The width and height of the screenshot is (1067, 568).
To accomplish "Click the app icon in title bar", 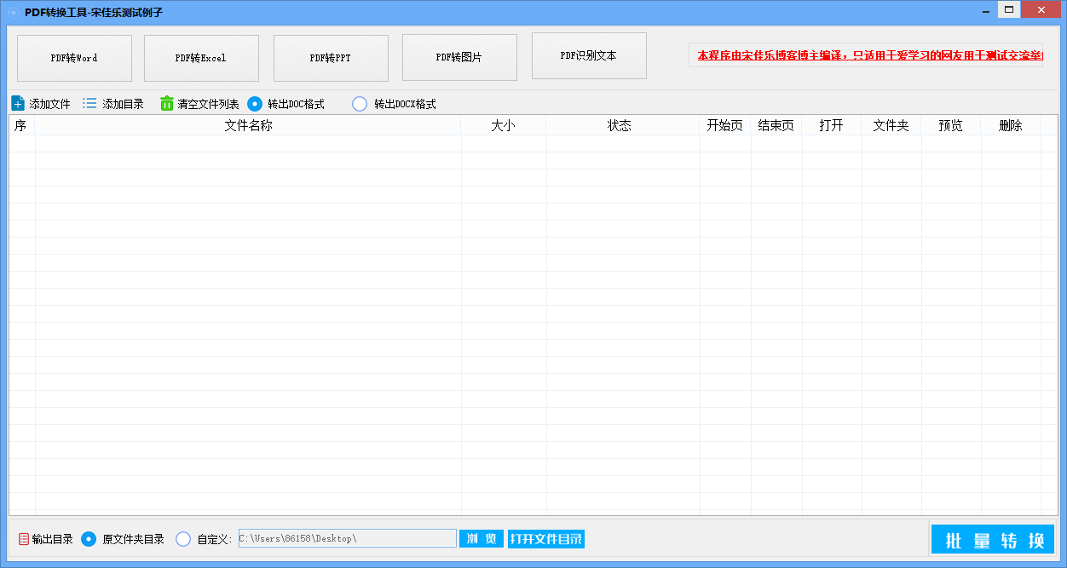I will (13, 12).
